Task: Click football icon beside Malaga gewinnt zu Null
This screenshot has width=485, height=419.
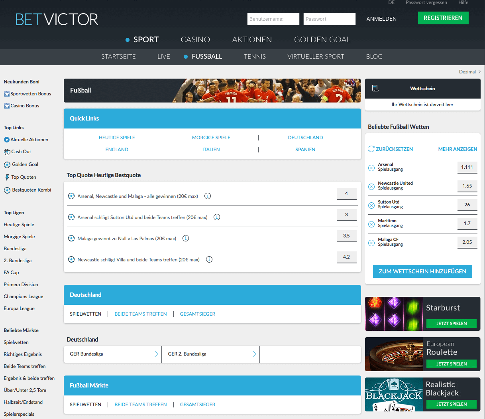Action: (x=71, y=238)
